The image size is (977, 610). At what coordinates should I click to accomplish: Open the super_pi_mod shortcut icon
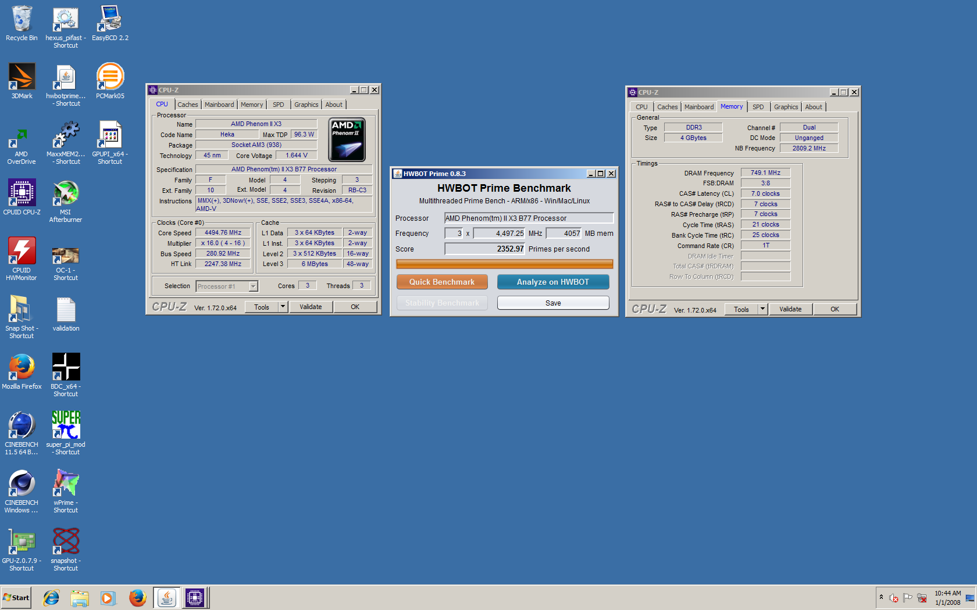pyautogui.click(x=66, y=433)
